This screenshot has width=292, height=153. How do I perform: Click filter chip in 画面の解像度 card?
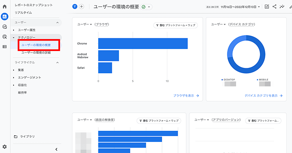[x=159, y=121]
